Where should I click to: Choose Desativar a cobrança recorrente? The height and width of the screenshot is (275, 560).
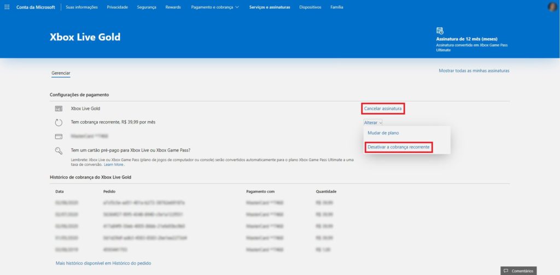399,147
